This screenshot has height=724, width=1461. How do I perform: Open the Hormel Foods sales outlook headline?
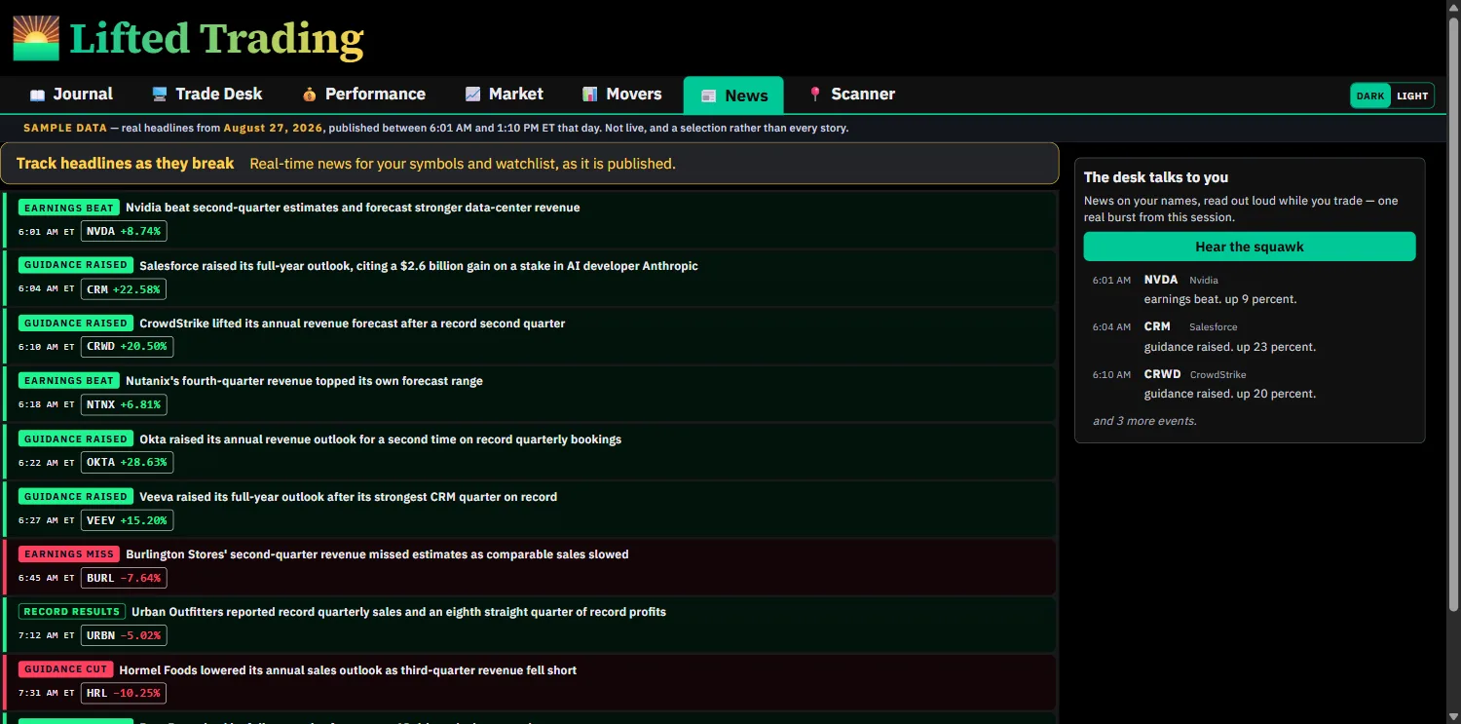coord(348,670)
